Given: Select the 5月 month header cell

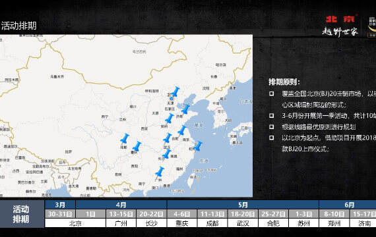Looking at the screenshot, I should (x=243, y=205).
